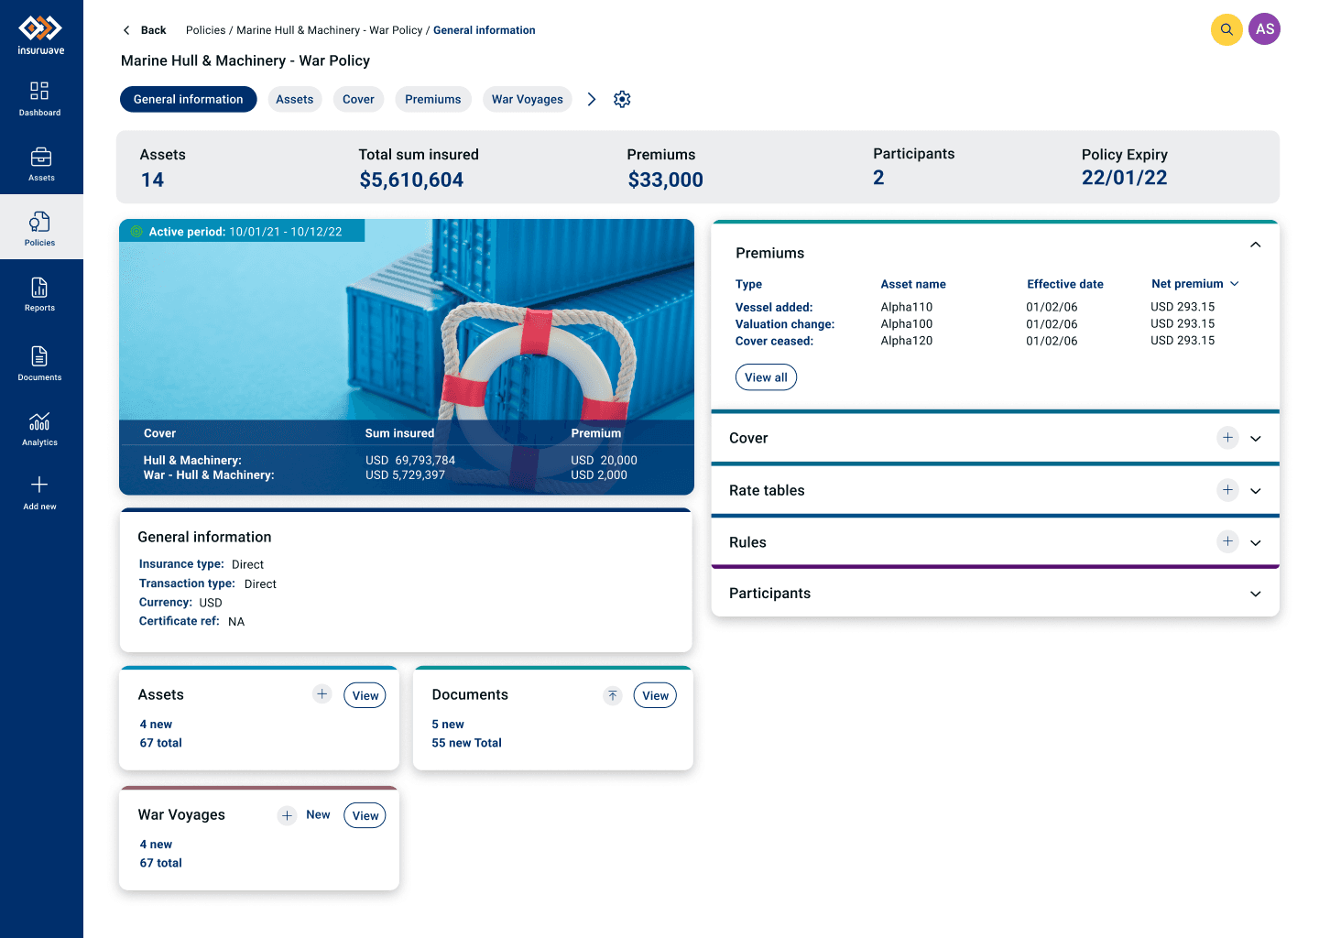The height and width of the screenshot is (938, 1319).
Task: Click Total sum insured value $5,610,604
Action: [411, 180]
